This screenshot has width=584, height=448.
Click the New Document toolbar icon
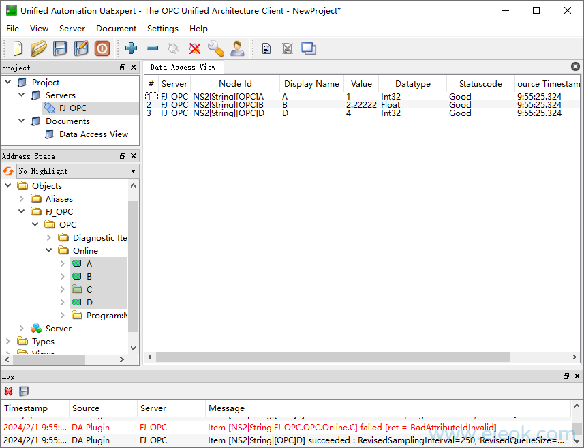pos(18,48)
